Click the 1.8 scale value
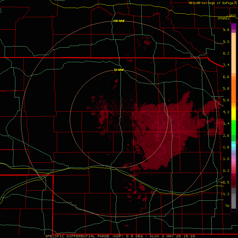 tap(226, 147)
